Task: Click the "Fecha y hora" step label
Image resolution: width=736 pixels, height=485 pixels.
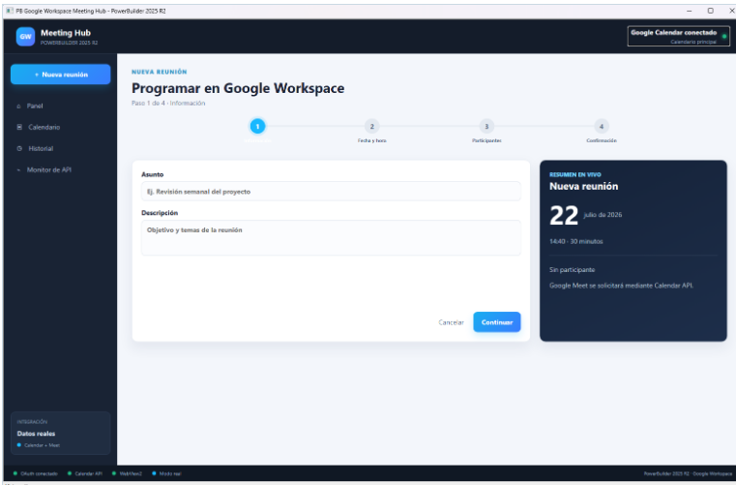Action: 371,140
